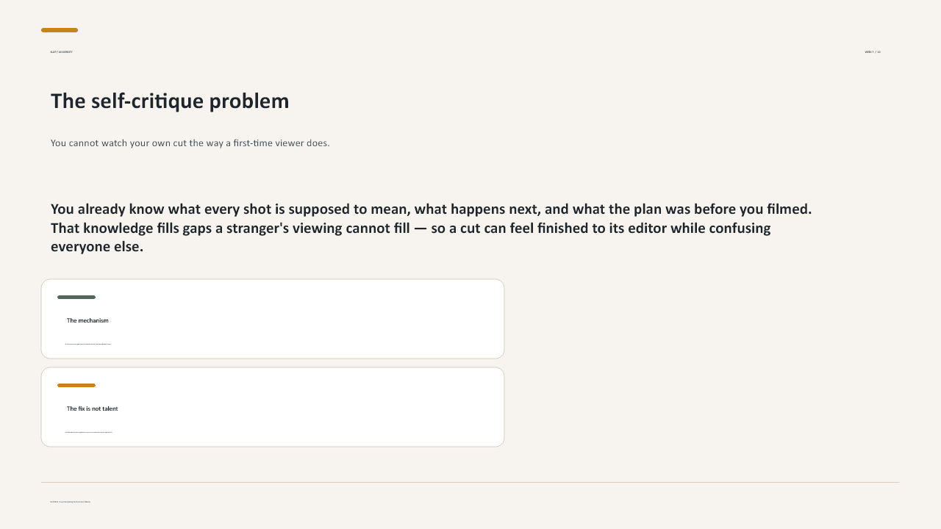The image size is (941, 529).
Task: Click the words 'first-time viewer' in the subtitle
Action: [268, 143]
